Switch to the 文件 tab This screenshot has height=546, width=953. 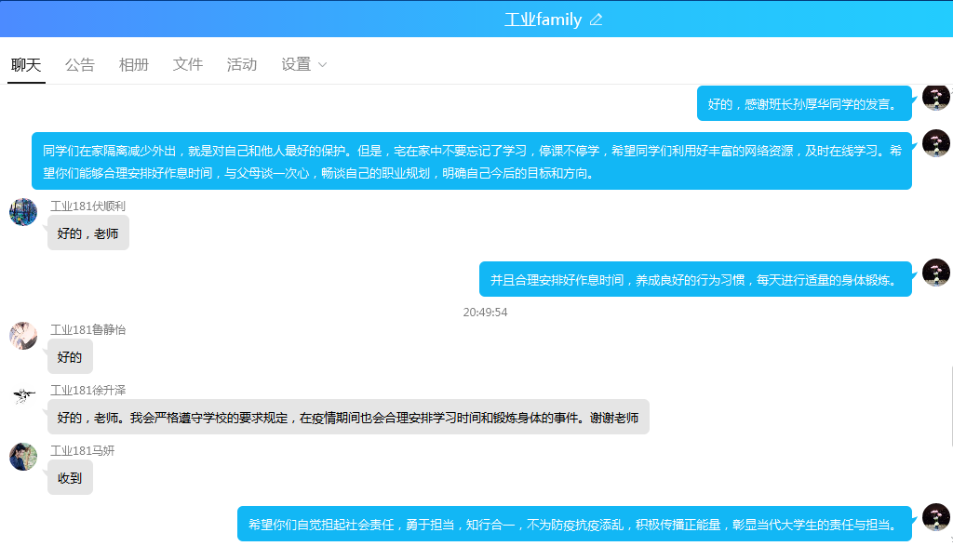(x=188, y=64)
